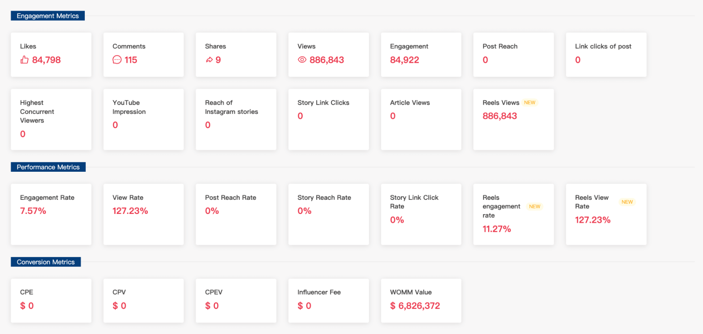The image size is (703, 334).
Task: Click the NEW badge beside Reels Views
Action: coord(529,103)
